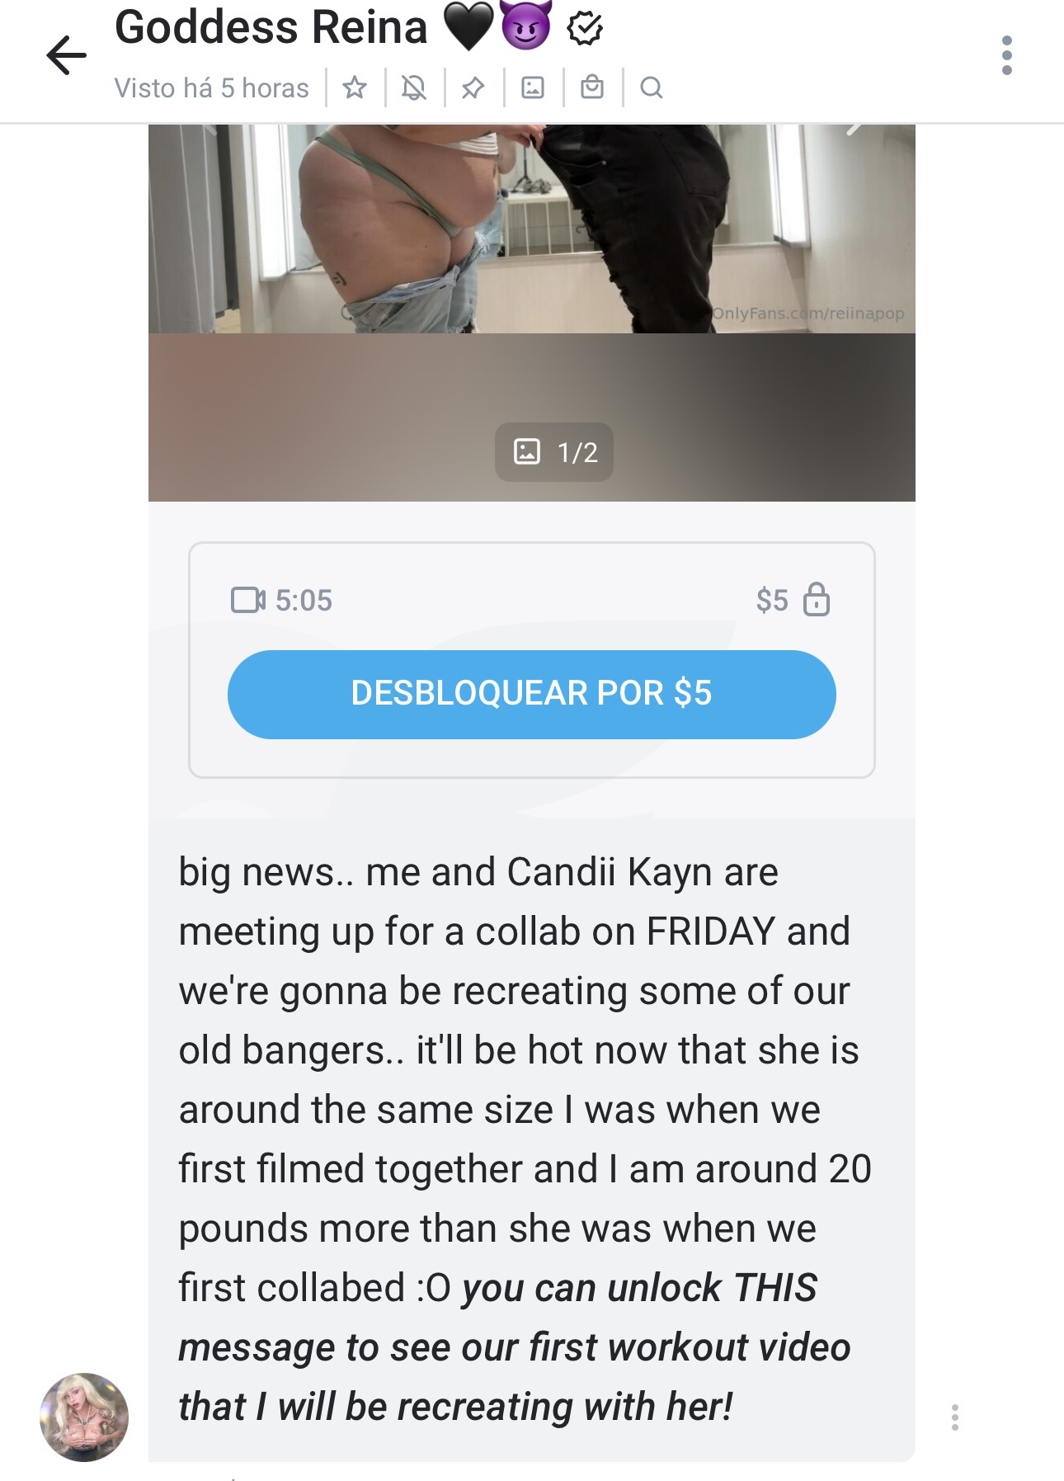Click the verified badge beside the name
The height and width of the screenshot is (1481, 1064).
pos(586,29)
